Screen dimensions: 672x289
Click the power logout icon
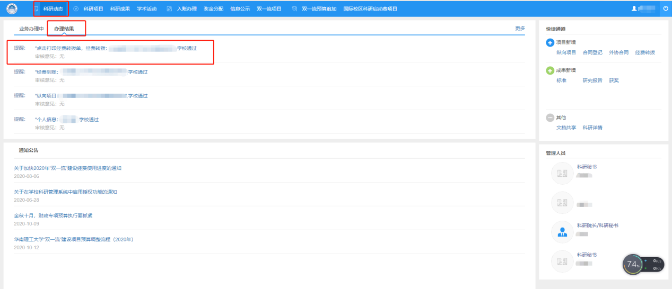coord(666,8)
